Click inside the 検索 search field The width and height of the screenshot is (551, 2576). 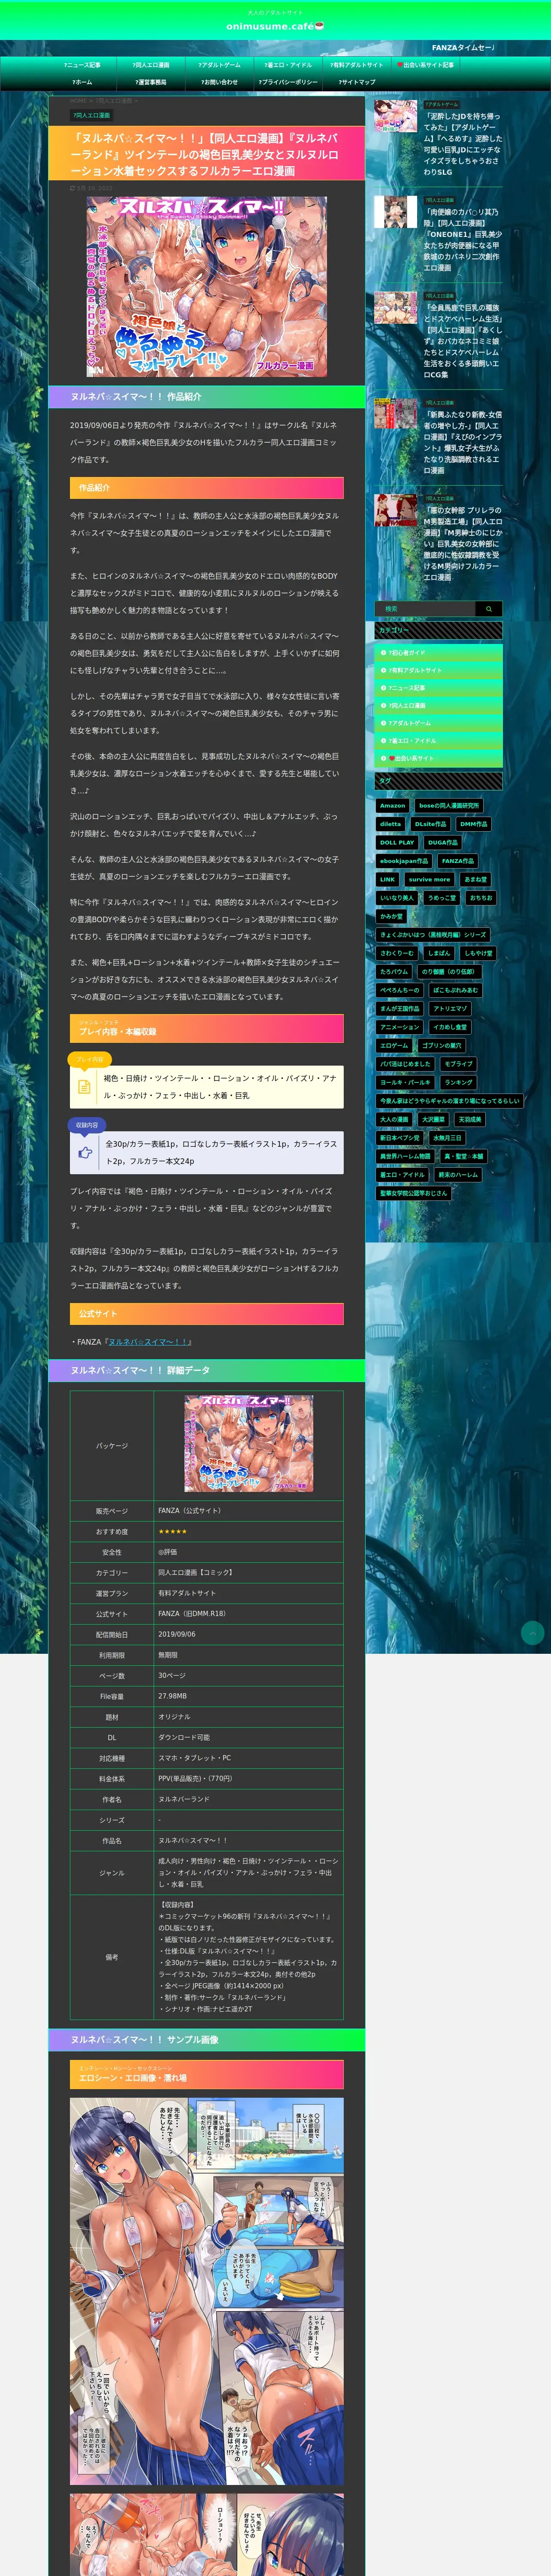tap(425, 608)
